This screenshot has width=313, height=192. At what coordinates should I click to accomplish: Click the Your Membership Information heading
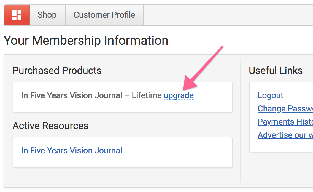click(x=86, y=41)
